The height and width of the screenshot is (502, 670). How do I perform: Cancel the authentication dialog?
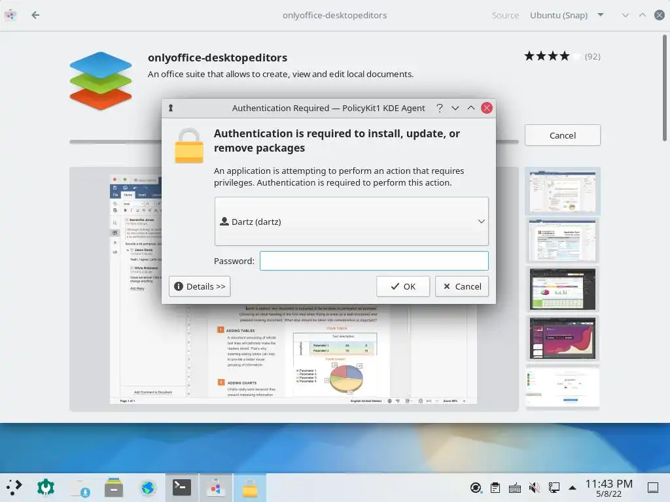click(x=462, y=286)
